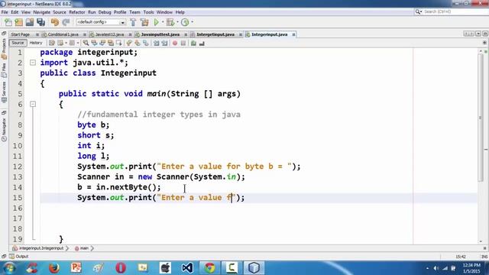Open the Output panel at bottom
This screenshot has height=275, width=489.
click(18, 257)
